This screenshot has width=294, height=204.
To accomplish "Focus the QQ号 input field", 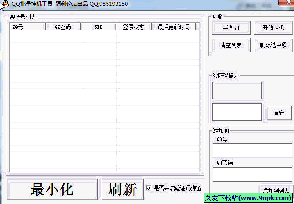I will coord(252,150).
